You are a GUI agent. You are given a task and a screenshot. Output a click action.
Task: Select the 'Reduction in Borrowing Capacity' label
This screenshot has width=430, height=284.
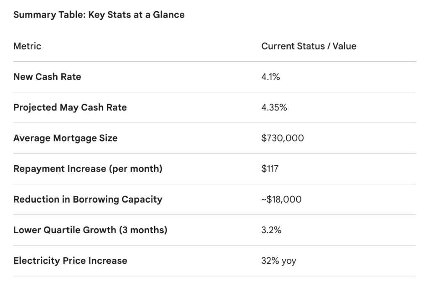87,199
